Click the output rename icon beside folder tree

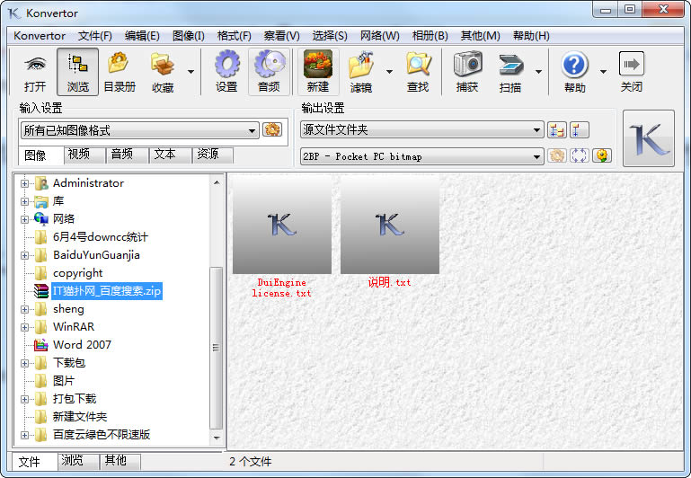pos(579,129)
